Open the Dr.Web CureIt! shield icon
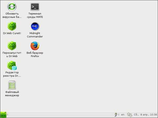The width and height of the screenshot is (158, 118). (x=12, y=26)
